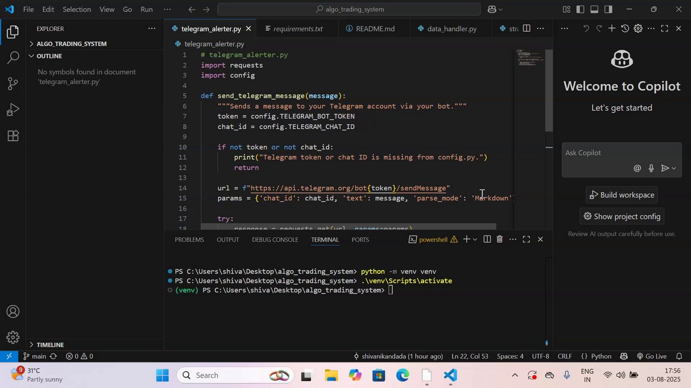Open the new terminal launch profile dropdown
The width and height of the screenshot is (691, 388).
[475, 239]
